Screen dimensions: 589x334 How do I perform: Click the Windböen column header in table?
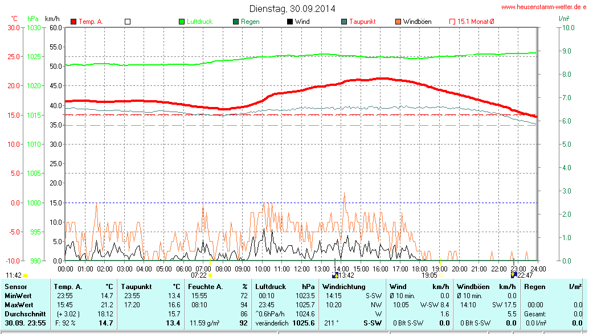pyautogui.click(x=473, y=287)
